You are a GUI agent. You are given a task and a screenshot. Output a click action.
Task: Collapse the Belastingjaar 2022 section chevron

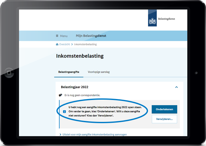pos(177,87)
